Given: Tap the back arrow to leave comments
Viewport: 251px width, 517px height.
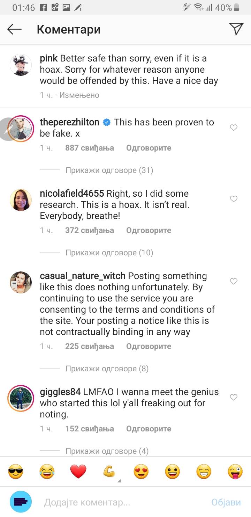Looking at the screenshot, I should click(x=14, y=29).
